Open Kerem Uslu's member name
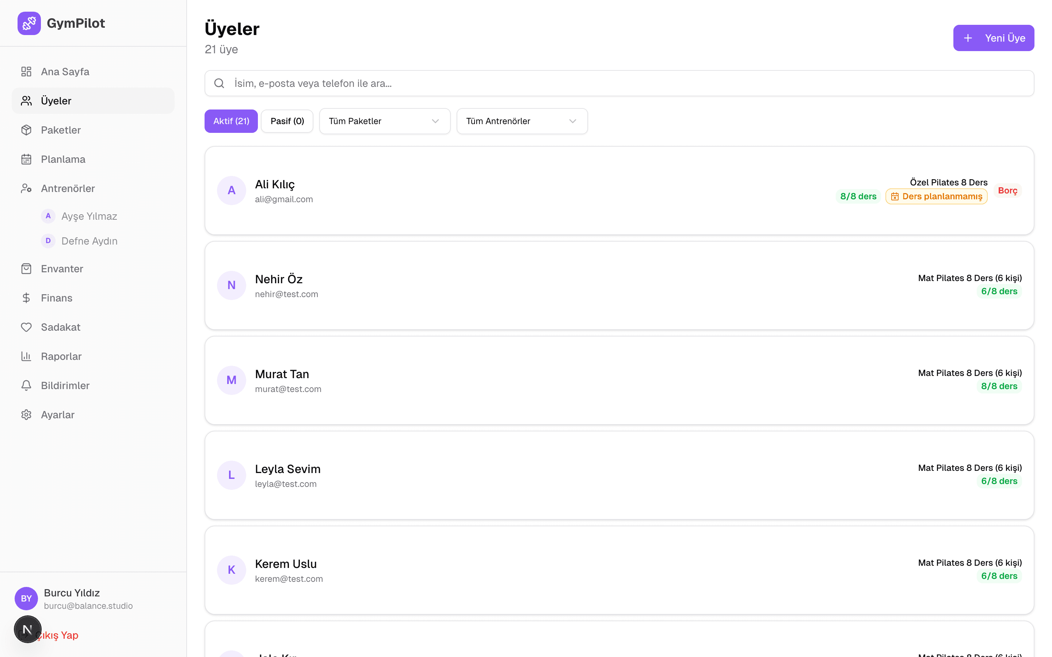This screenshot has width=1052, height=657. click(286, 564)
